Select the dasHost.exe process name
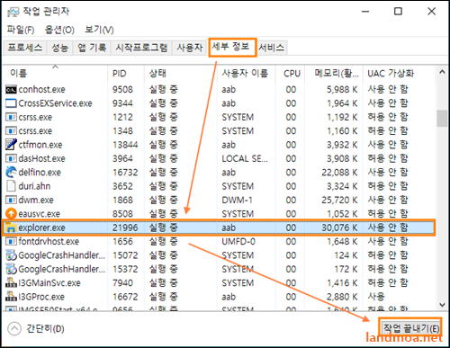This screenshot has height=348, width=450. 41,158
